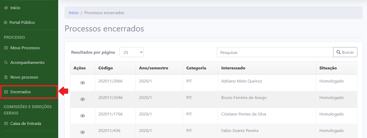Click the Início breadcrumb link
367x138 pixels.
point(73,13)
